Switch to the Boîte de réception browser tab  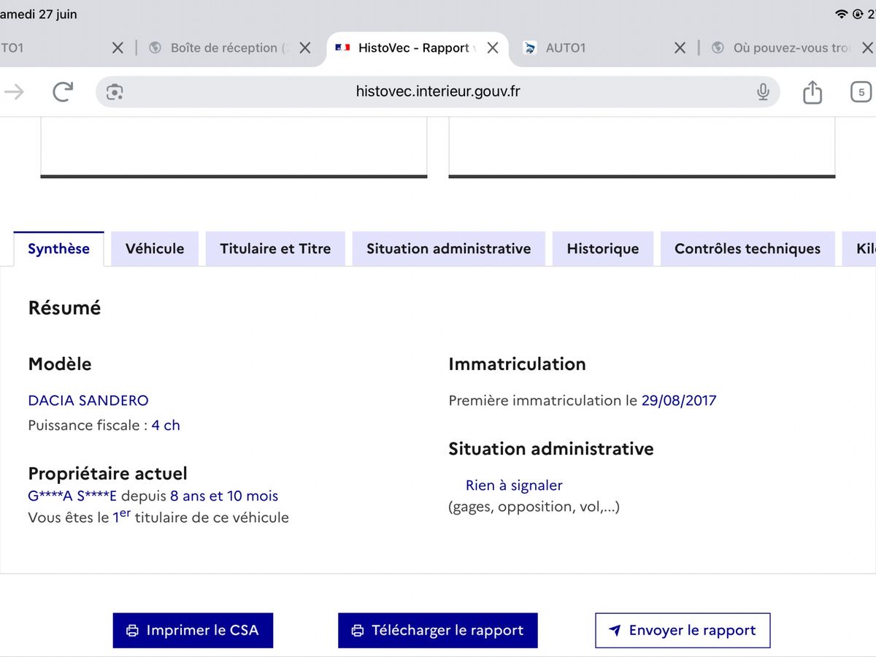coord(219,47)
